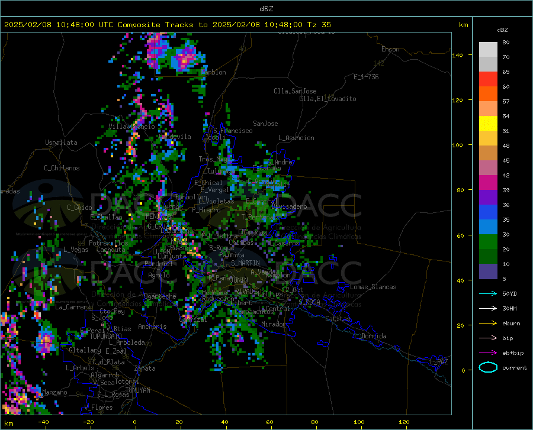Click the red 60-65 dBZ legend swatch
The width and height of the screenshot is (533, 430).
pos(488,79)
